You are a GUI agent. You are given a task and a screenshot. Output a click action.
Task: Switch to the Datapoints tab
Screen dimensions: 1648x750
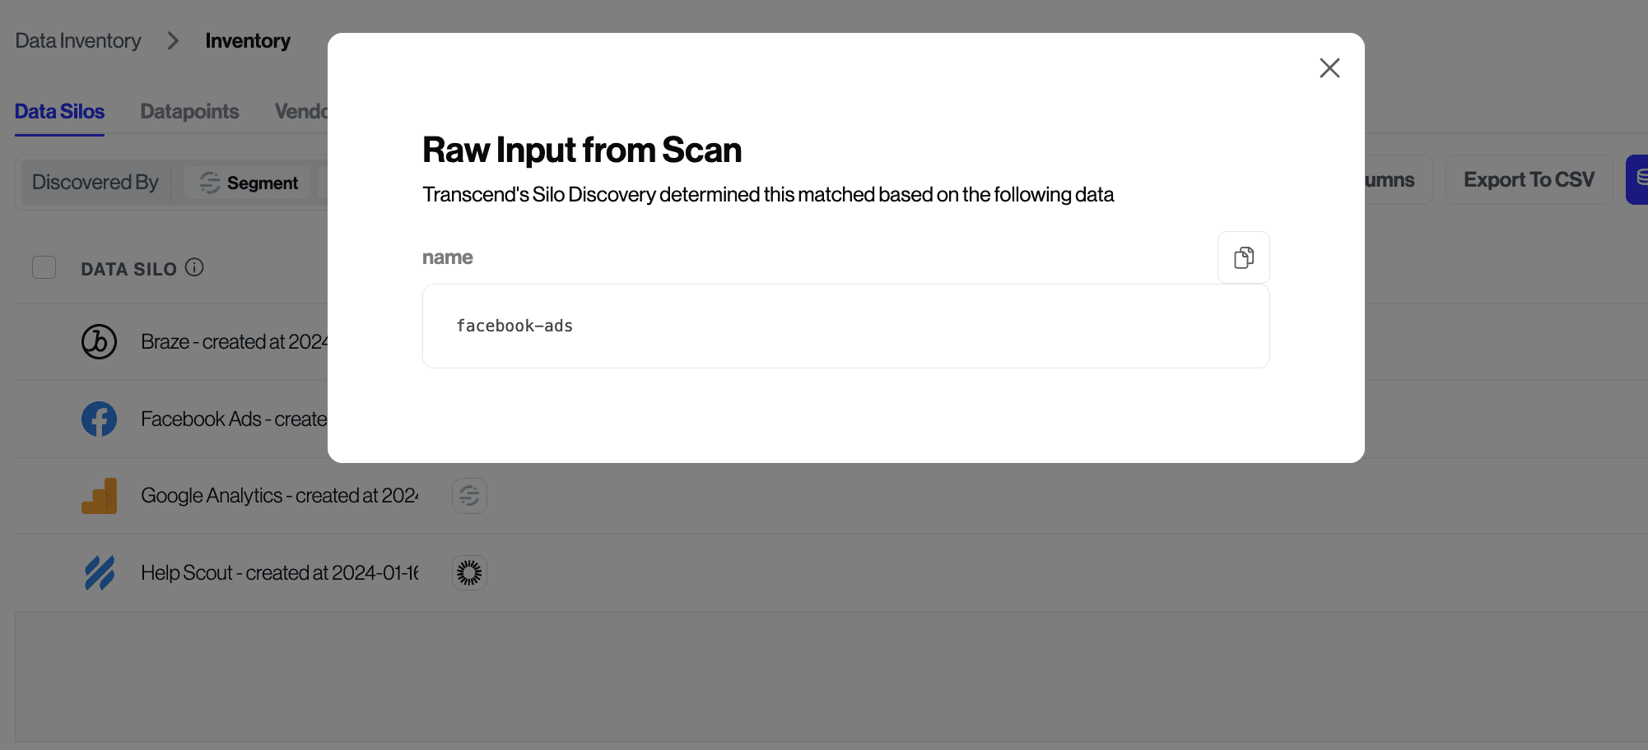[x=189, y=111]
